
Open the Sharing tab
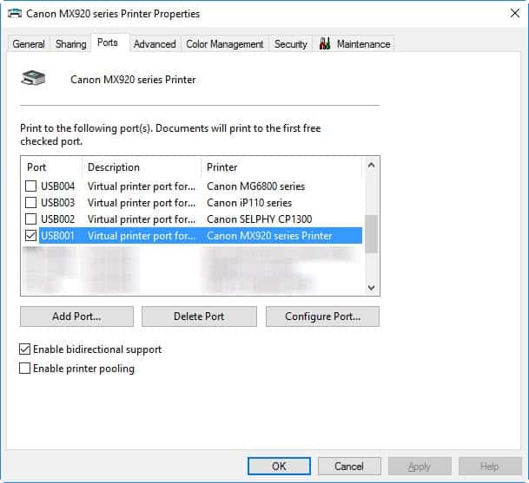click(71, 43)
